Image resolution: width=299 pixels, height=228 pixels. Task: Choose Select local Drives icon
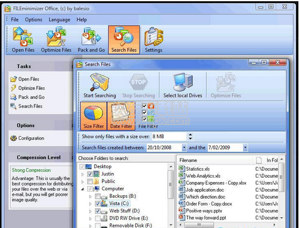[x=183, y=86]
